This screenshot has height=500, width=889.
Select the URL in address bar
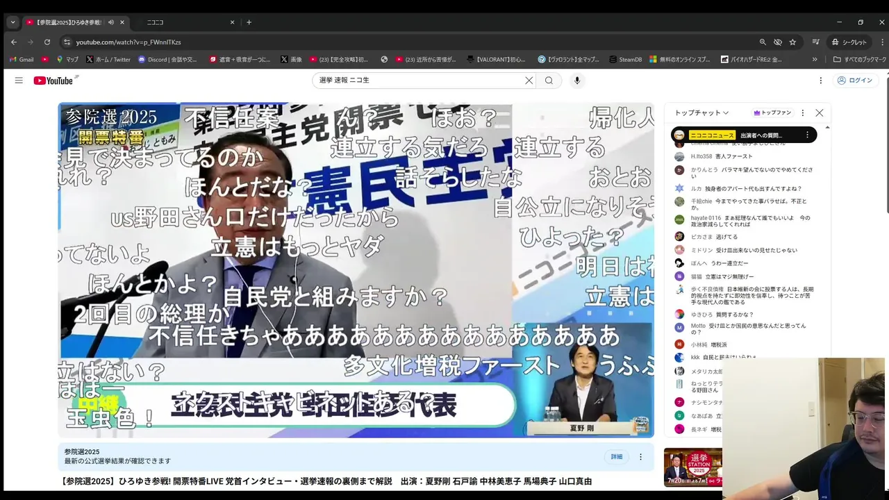[x=128, y=42]
